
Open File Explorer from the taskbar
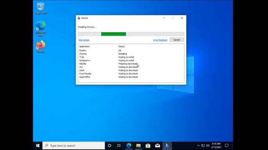tap(138, 145)
